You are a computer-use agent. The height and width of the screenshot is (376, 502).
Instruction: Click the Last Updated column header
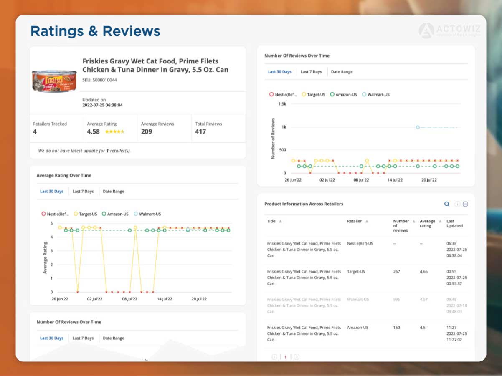pos(454,224)
